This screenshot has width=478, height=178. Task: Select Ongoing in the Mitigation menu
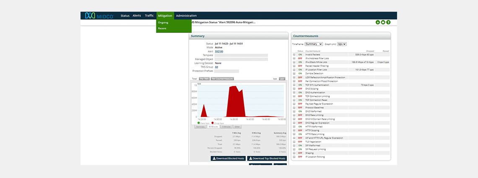point(163,23)
